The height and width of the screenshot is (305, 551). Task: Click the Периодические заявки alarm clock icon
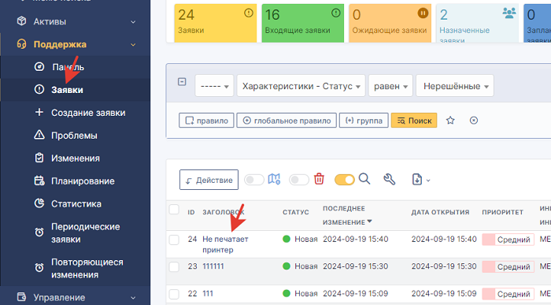coord(39,232)
